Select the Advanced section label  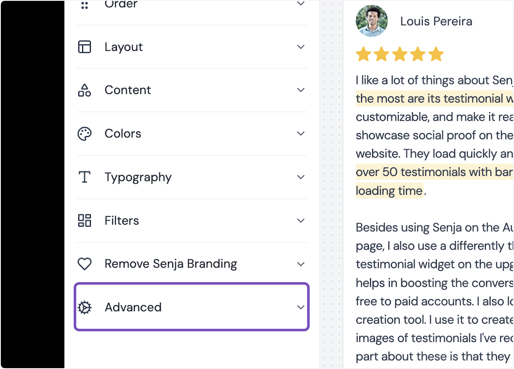coord(133,307)
